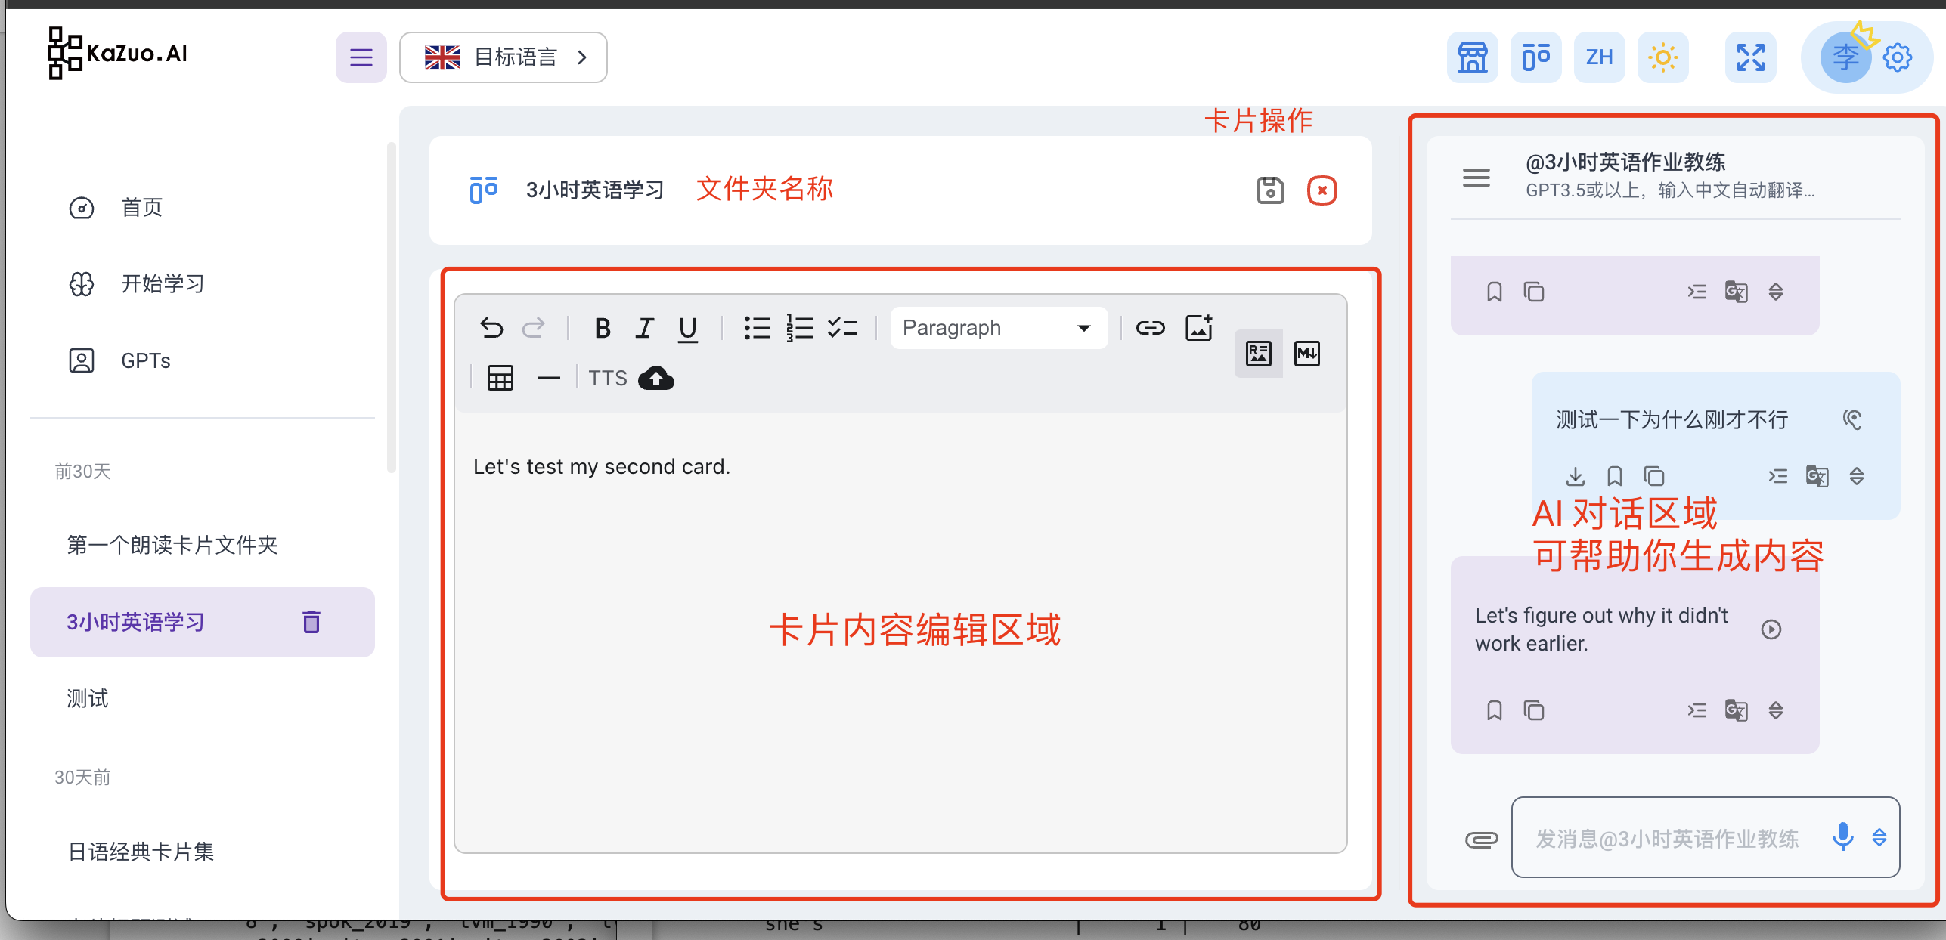Insert a table
The image size is (1946, 940).
[x=500, y=378]
